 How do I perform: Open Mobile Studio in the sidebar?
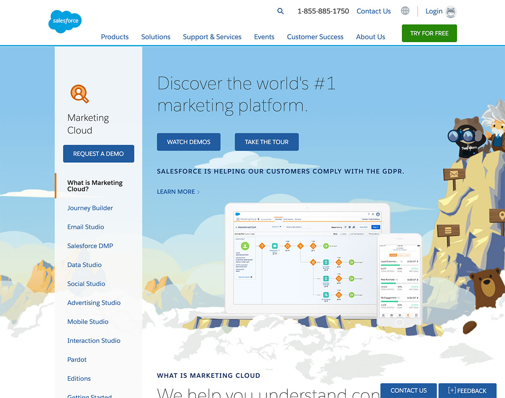click(88, 322)
